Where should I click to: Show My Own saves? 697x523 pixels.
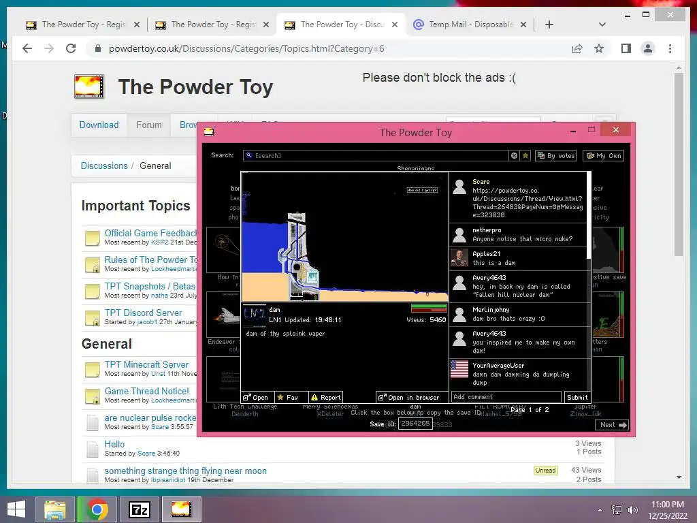coord(604,156)
